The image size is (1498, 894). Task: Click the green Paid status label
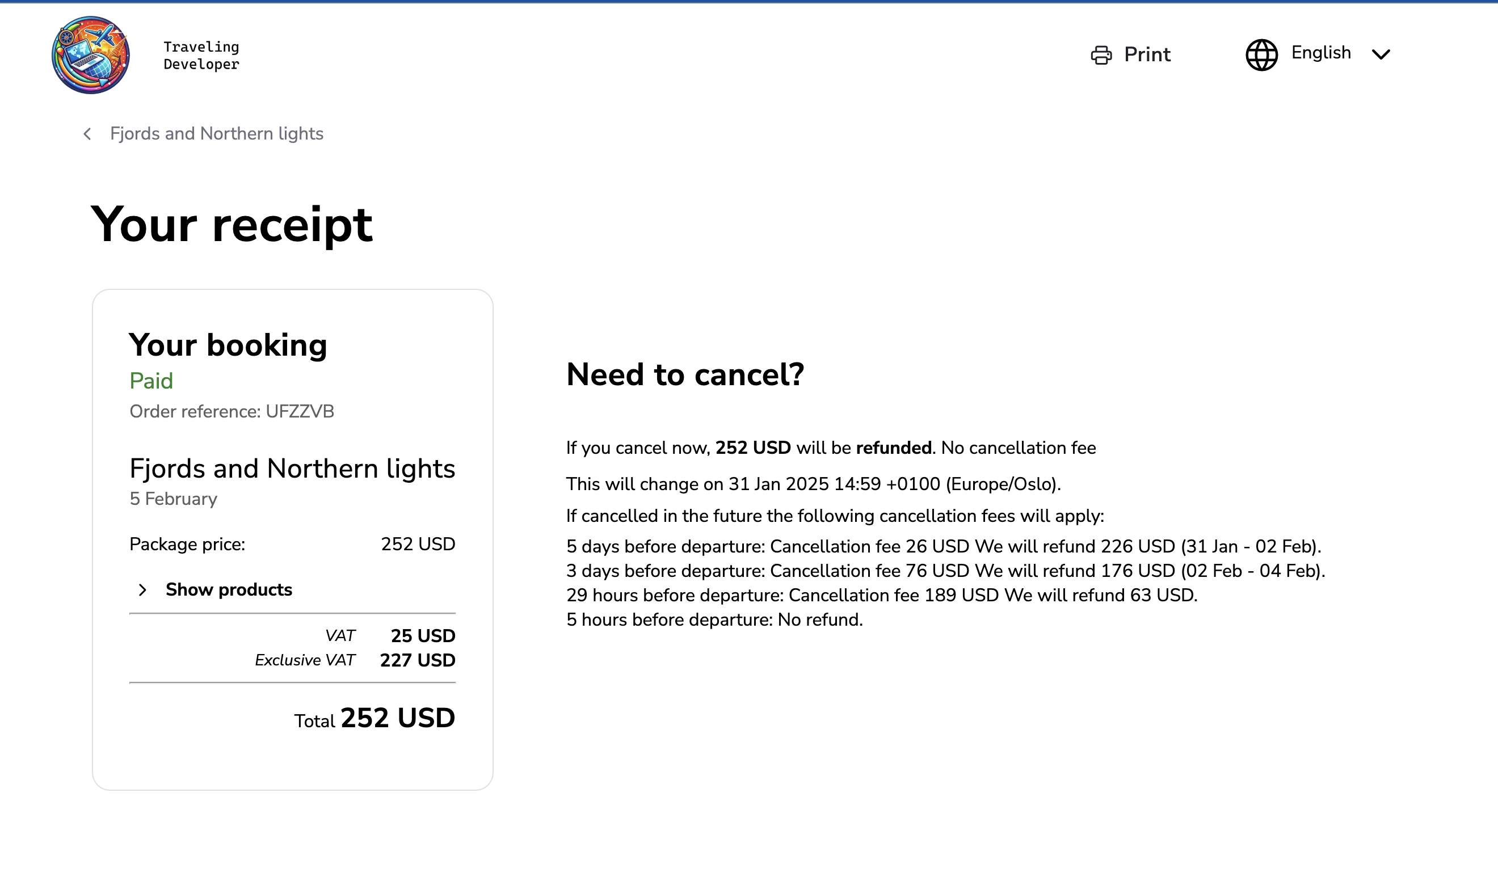tap(152, 381)
